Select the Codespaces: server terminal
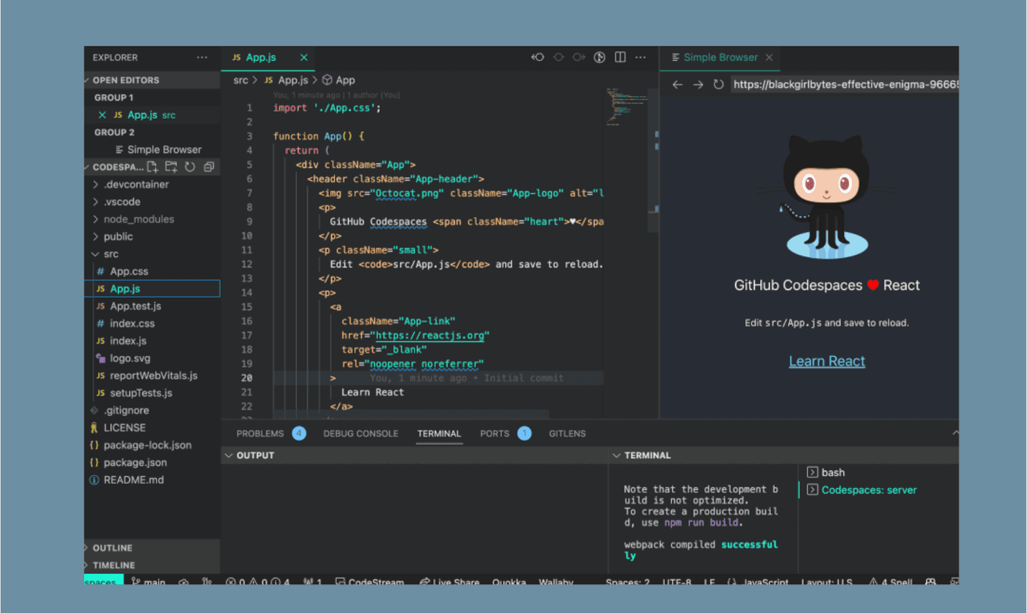1027x613 pixels. point(868,490)
